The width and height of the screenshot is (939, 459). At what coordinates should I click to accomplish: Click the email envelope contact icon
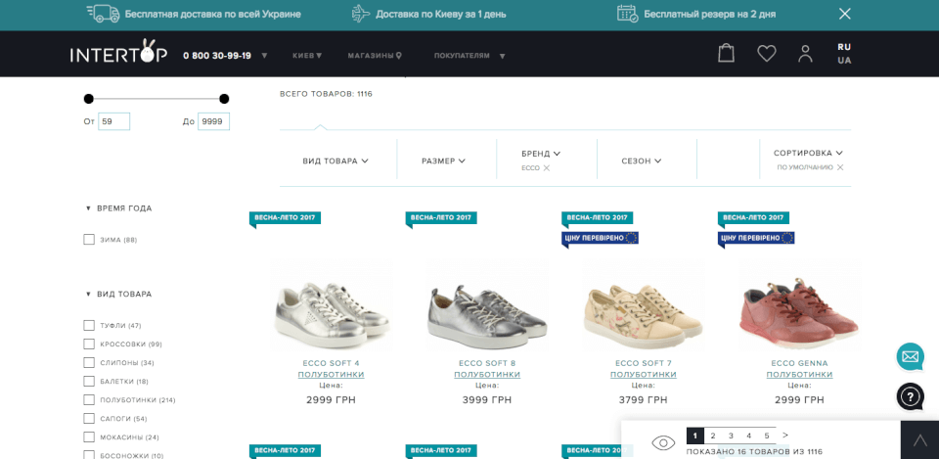910,356
